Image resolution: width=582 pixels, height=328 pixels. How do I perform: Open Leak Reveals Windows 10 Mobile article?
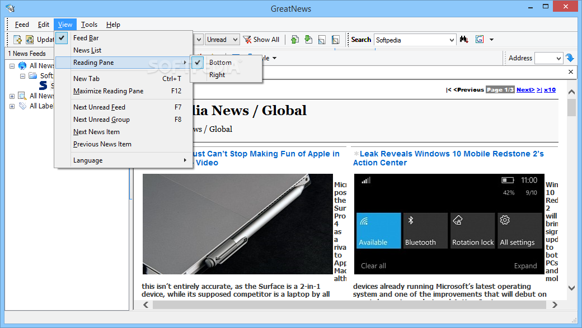click(449, 158)
